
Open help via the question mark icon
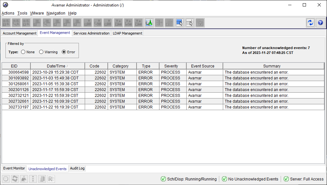(x=320, y=23)
